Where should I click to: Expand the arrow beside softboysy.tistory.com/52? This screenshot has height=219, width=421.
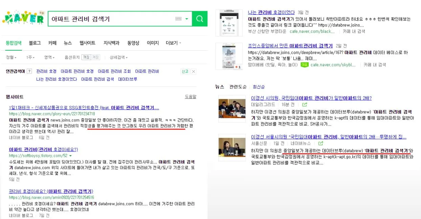click(x=70, y=156)
